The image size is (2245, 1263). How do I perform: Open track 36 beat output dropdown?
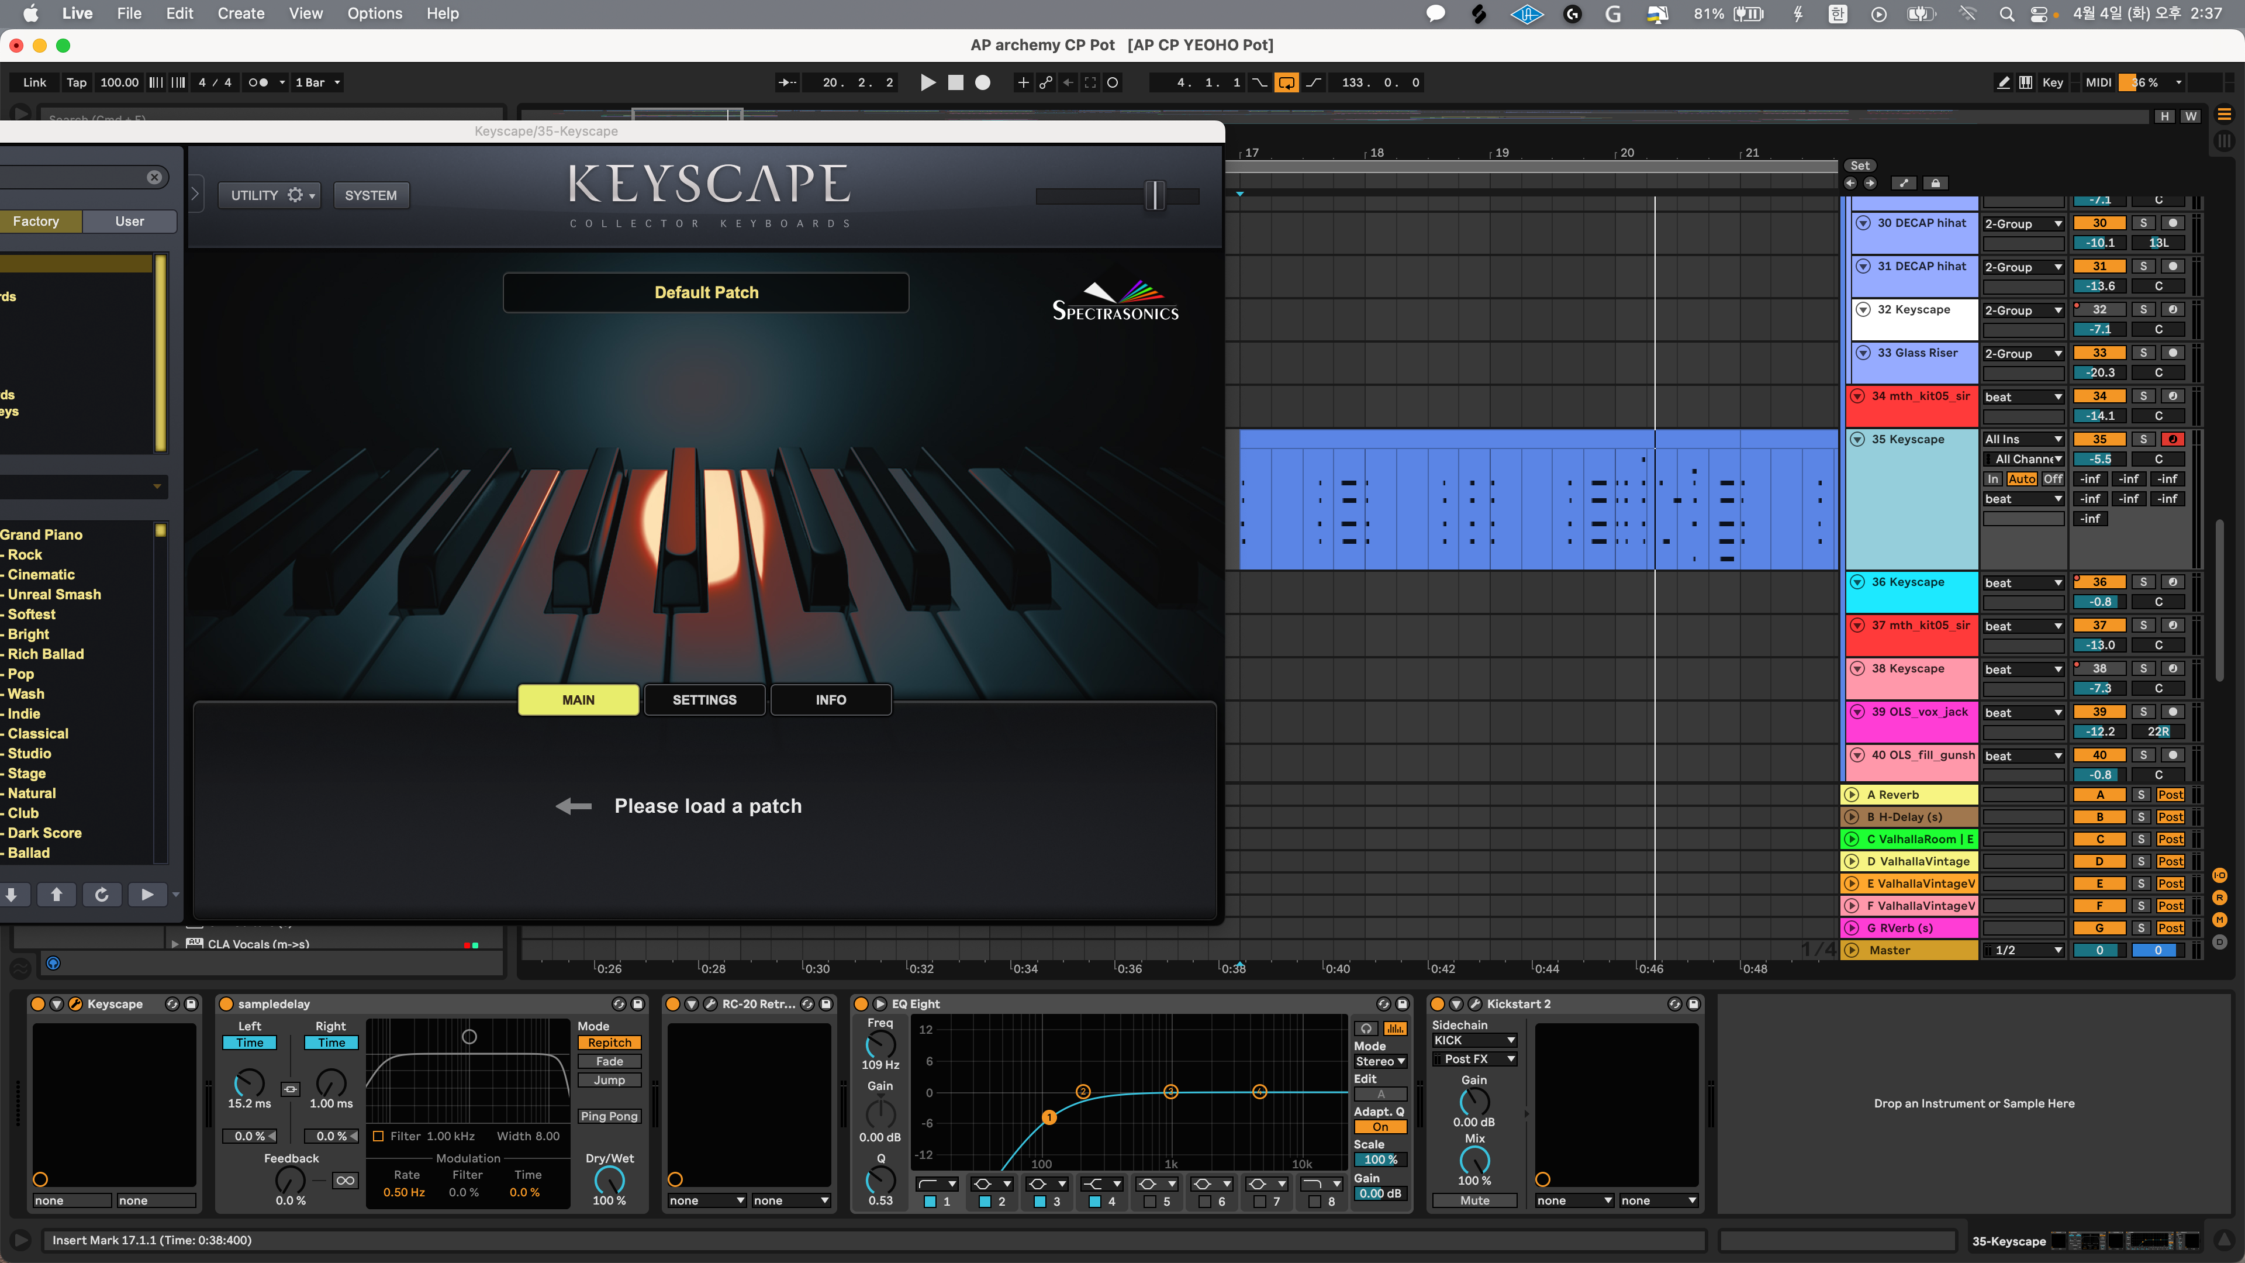click(x=2023, y=583)
